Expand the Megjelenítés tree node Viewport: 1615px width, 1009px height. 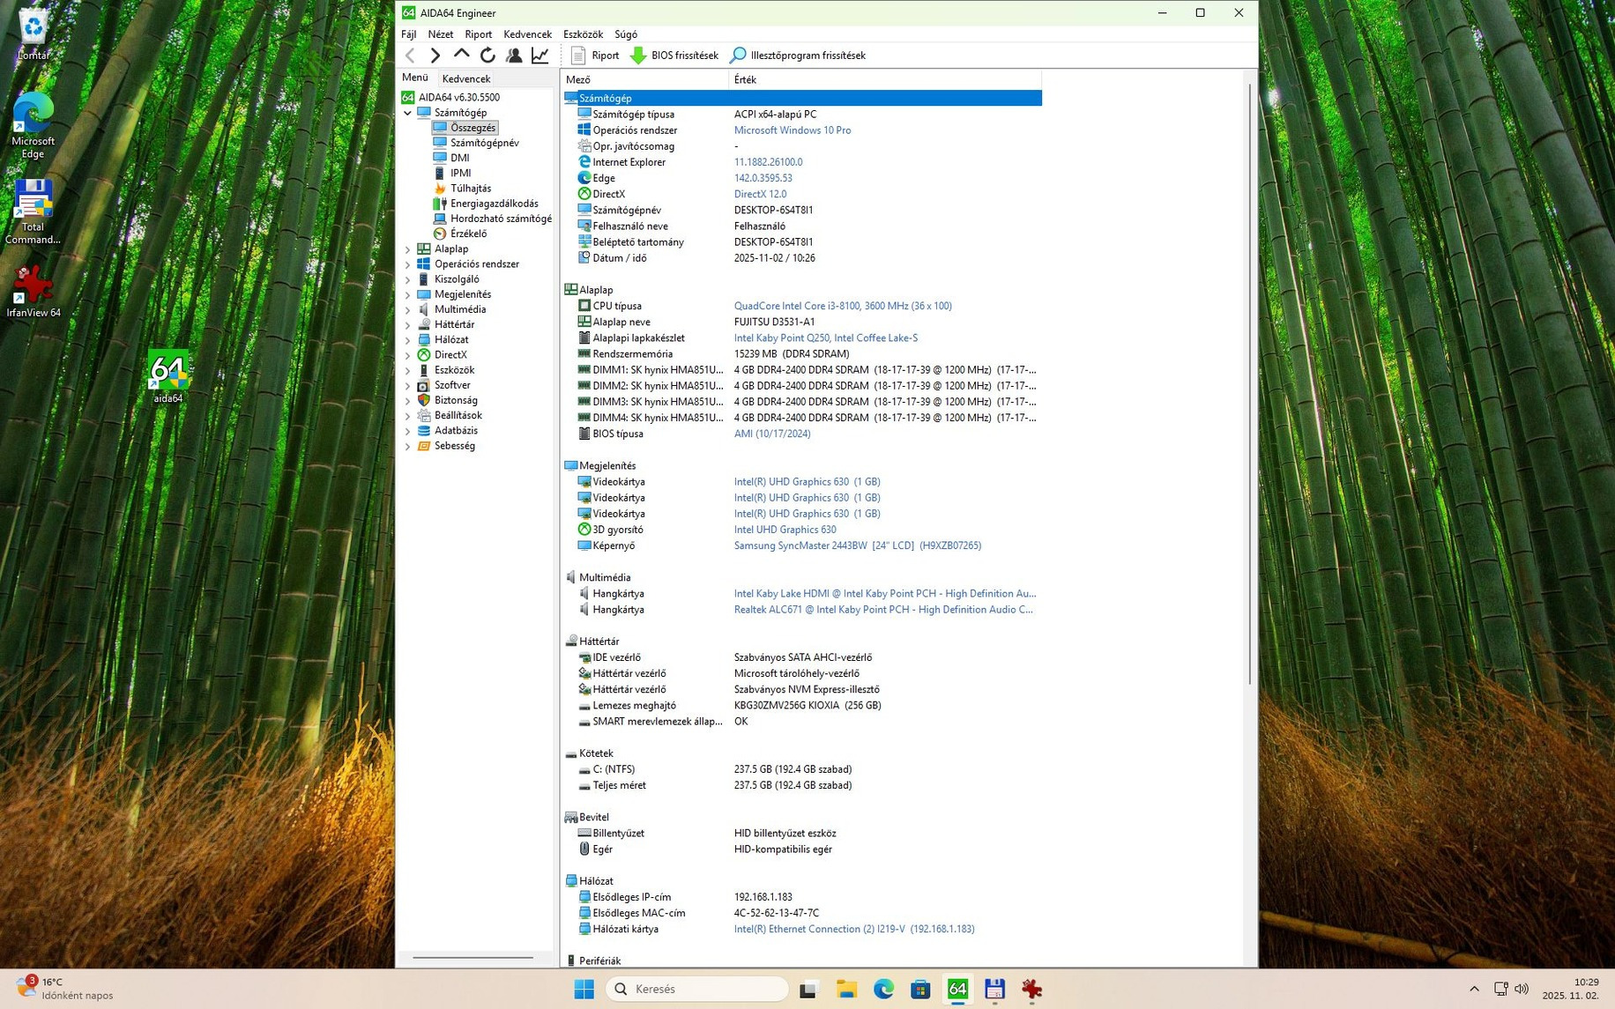click(407, 294)
